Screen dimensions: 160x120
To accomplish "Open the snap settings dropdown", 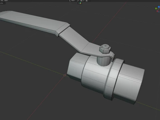I will coord(83,1).
